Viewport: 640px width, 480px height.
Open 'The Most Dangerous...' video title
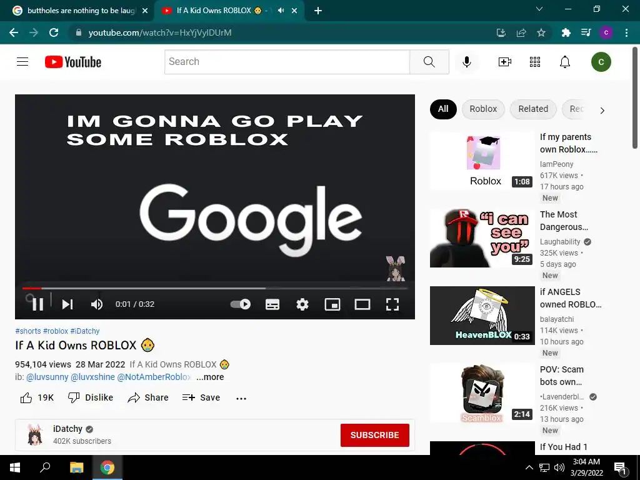(x=564, y=221)
